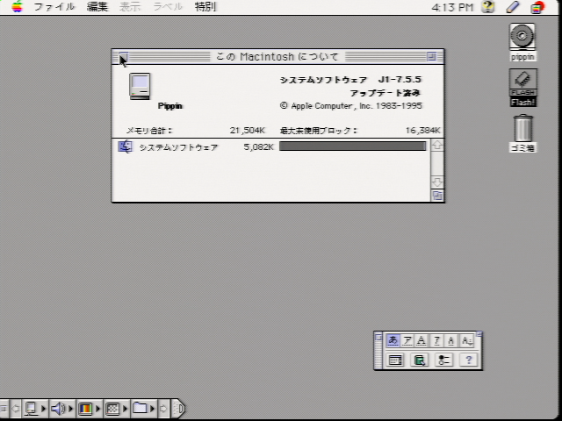Select half-width katakana input mode
Image resolution: width=562 pixels, height=421 pixels.
pyautogui.click(x=436, y=340)
